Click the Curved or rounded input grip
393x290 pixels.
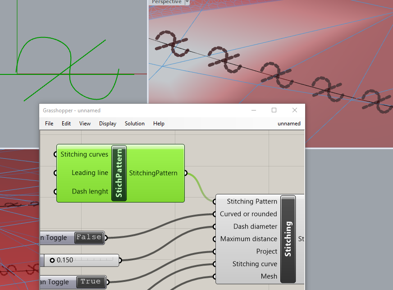(215, 214)
